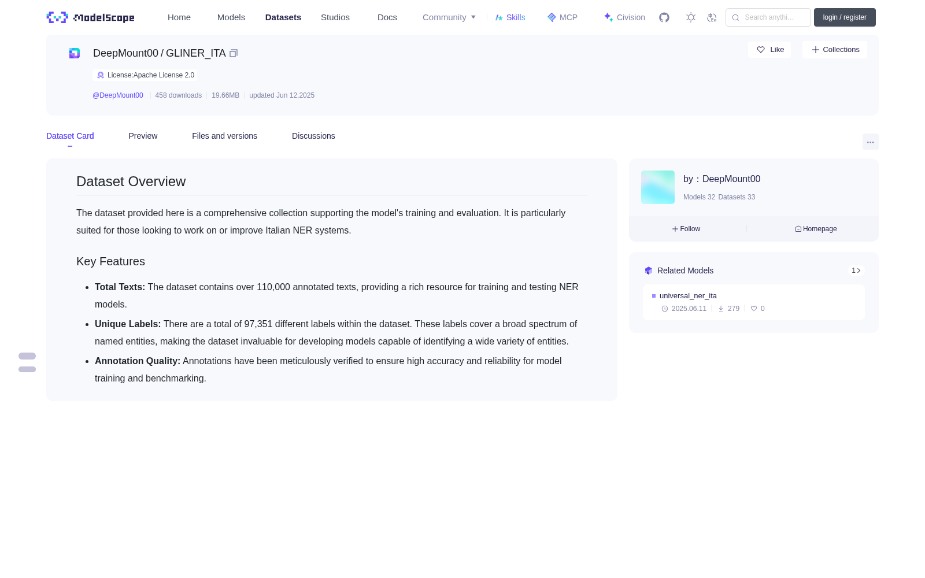Viewport: 925px width, 578px height.
Task: Open the Docs nav item
Action: click(387, 17)
